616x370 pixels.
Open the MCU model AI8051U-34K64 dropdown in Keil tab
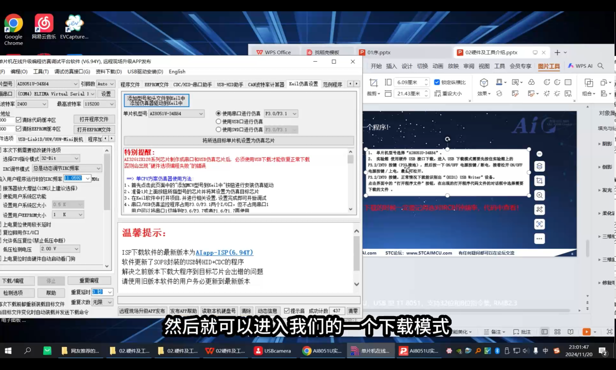click(176, 114)
